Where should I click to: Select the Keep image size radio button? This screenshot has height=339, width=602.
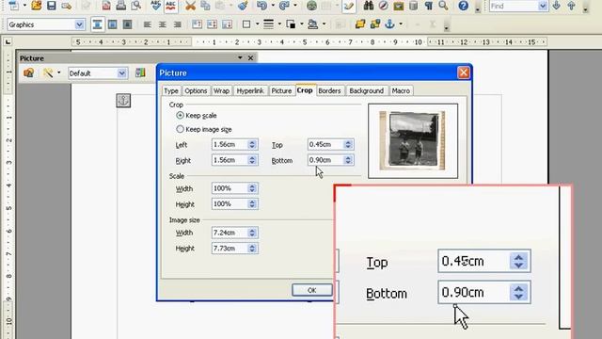[x=180, y=129]
